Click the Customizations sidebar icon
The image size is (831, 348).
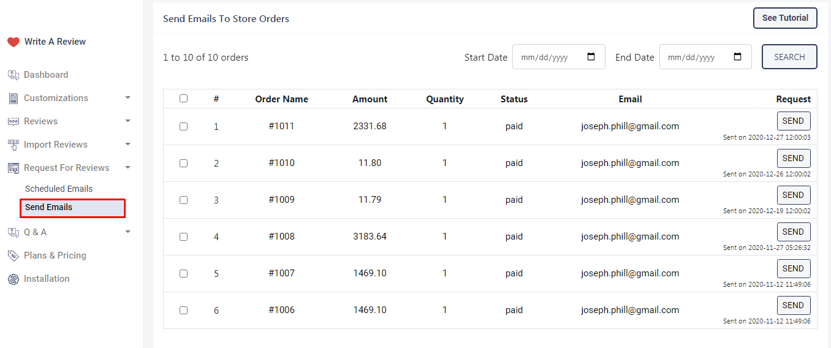(13, 98)
